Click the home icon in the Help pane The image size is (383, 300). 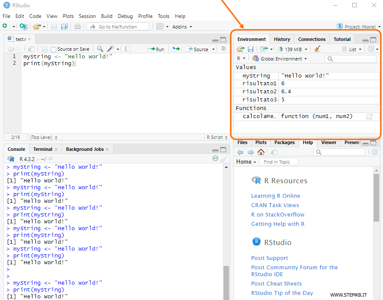[261, 152]
